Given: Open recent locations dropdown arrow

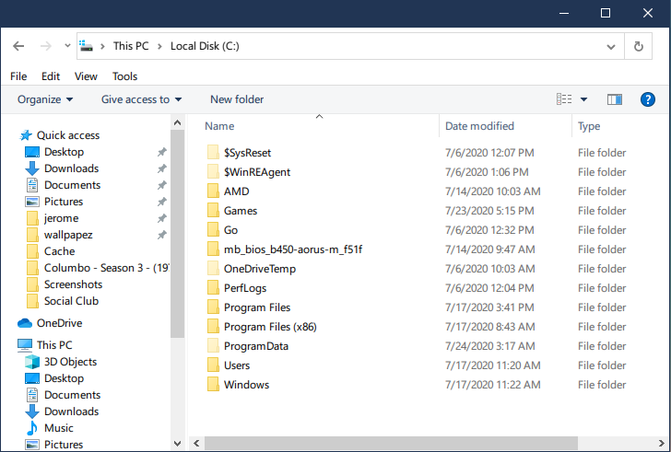Looking at the screenshot, I should [67, 46].
